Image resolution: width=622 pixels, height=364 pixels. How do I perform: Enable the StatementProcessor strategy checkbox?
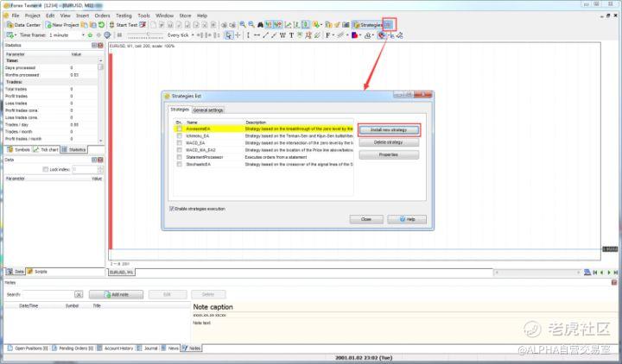click(180, 157)
